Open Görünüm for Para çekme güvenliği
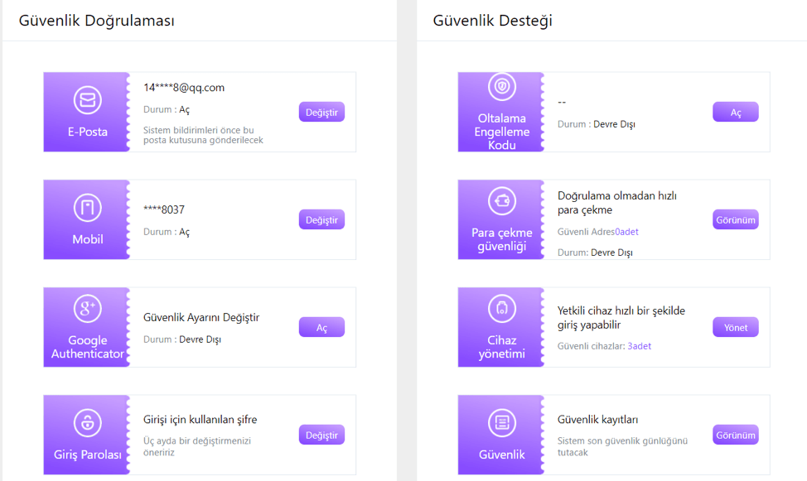The image size is (807, 481). tap(735, 220)
